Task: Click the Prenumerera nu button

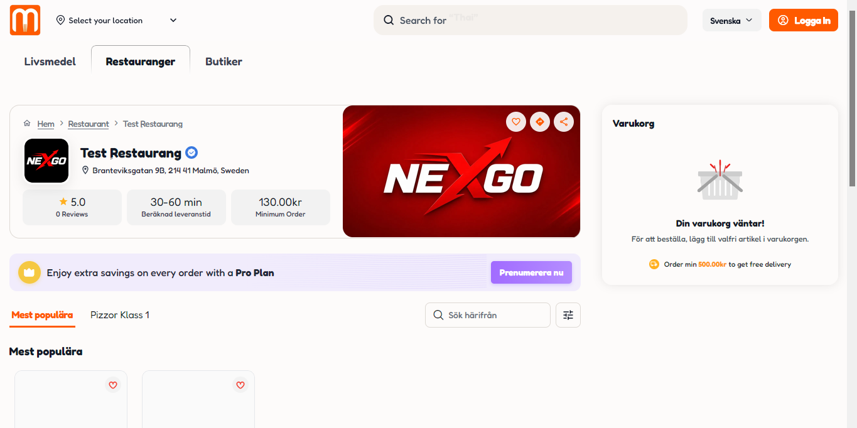Action: pos(531,272)
